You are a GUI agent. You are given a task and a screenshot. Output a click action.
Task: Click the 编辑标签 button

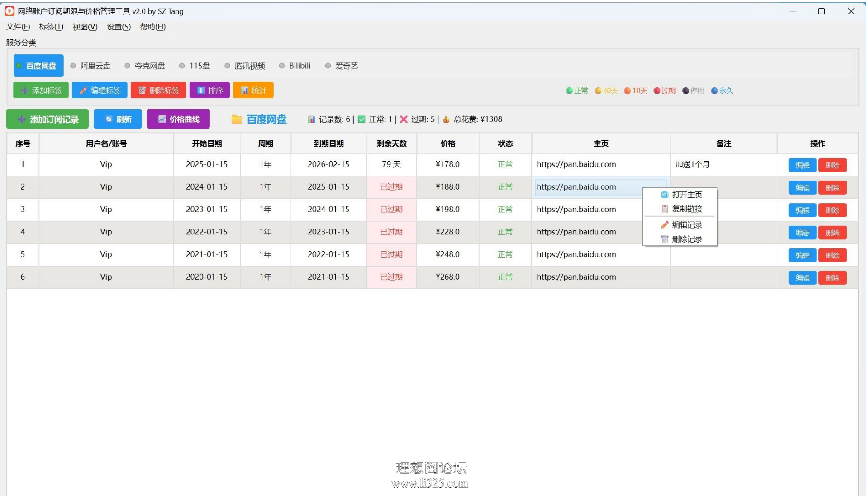pos(100,90)
